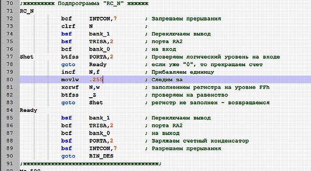Click the _Z operand on line 82

pyautogui.click(x=92, y=95)
